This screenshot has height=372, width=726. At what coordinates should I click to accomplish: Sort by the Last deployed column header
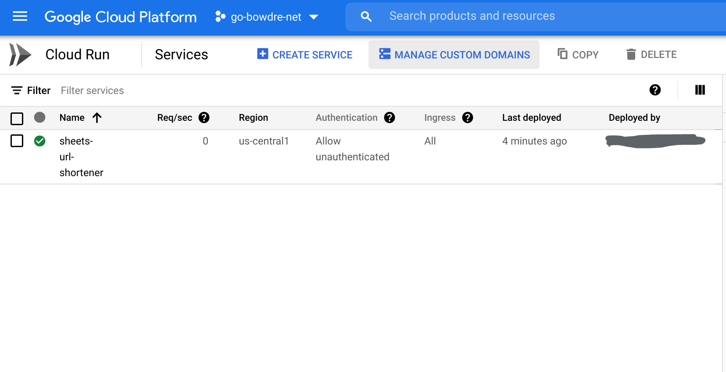click(532, 118)
